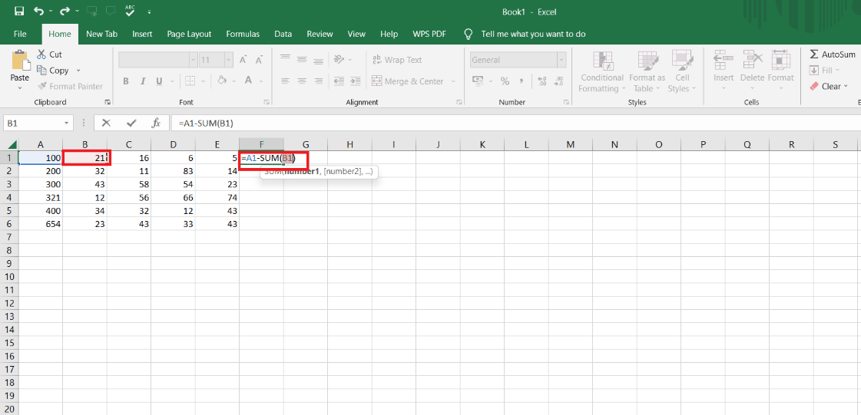Screen dimensions: 861x415
Task: Toggle Middle Align
Action: click(301, 59)
